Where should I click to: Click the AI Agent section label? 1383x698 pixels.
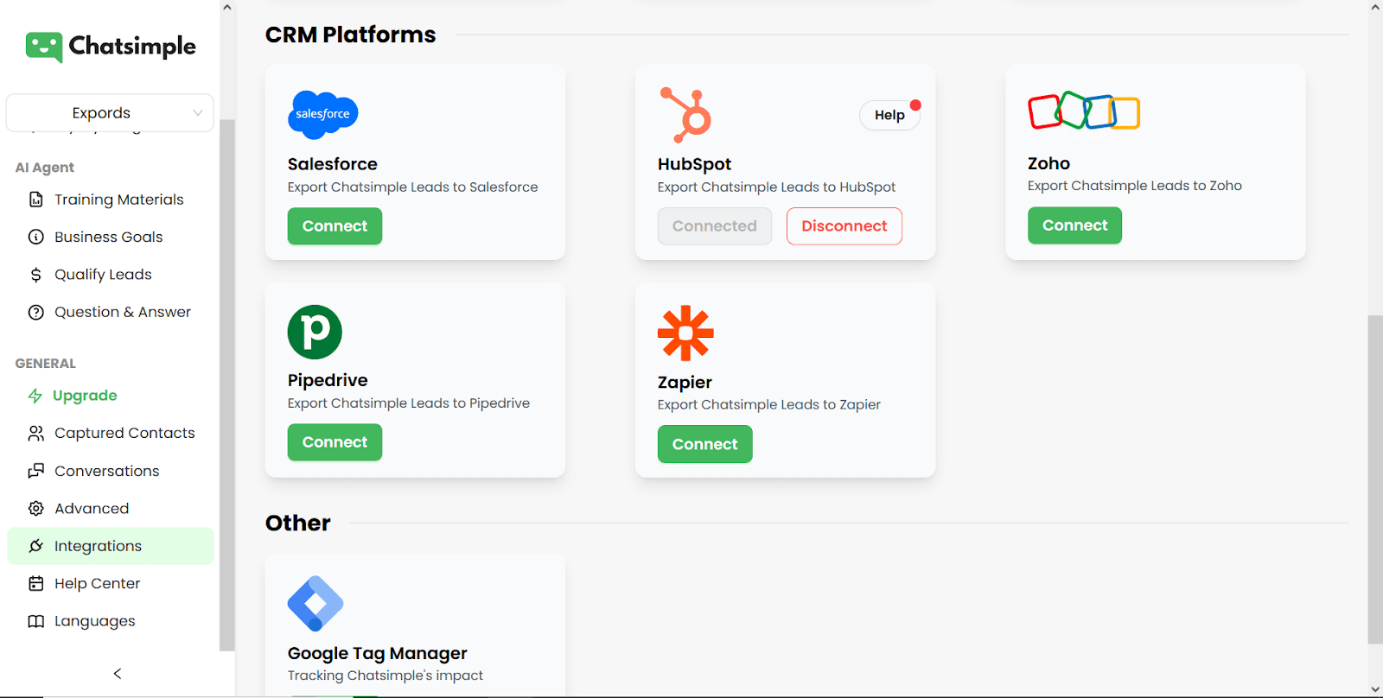point(45,168)
